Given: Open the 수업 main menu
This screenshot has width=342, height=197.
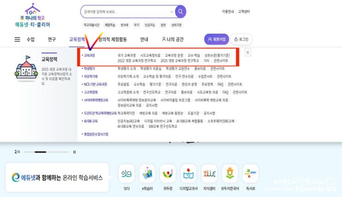Looking at the screenshot, I should coord(30,39).
